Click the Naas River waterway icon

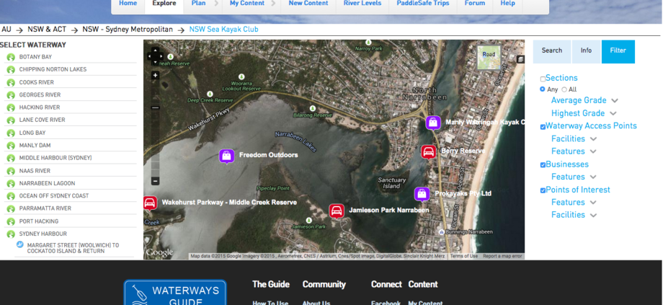(x=11, y=171)
